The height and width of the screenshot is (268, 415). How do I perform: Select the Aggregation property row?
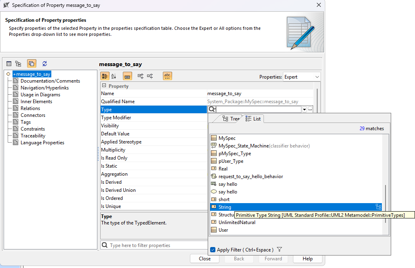pos(154,174)
